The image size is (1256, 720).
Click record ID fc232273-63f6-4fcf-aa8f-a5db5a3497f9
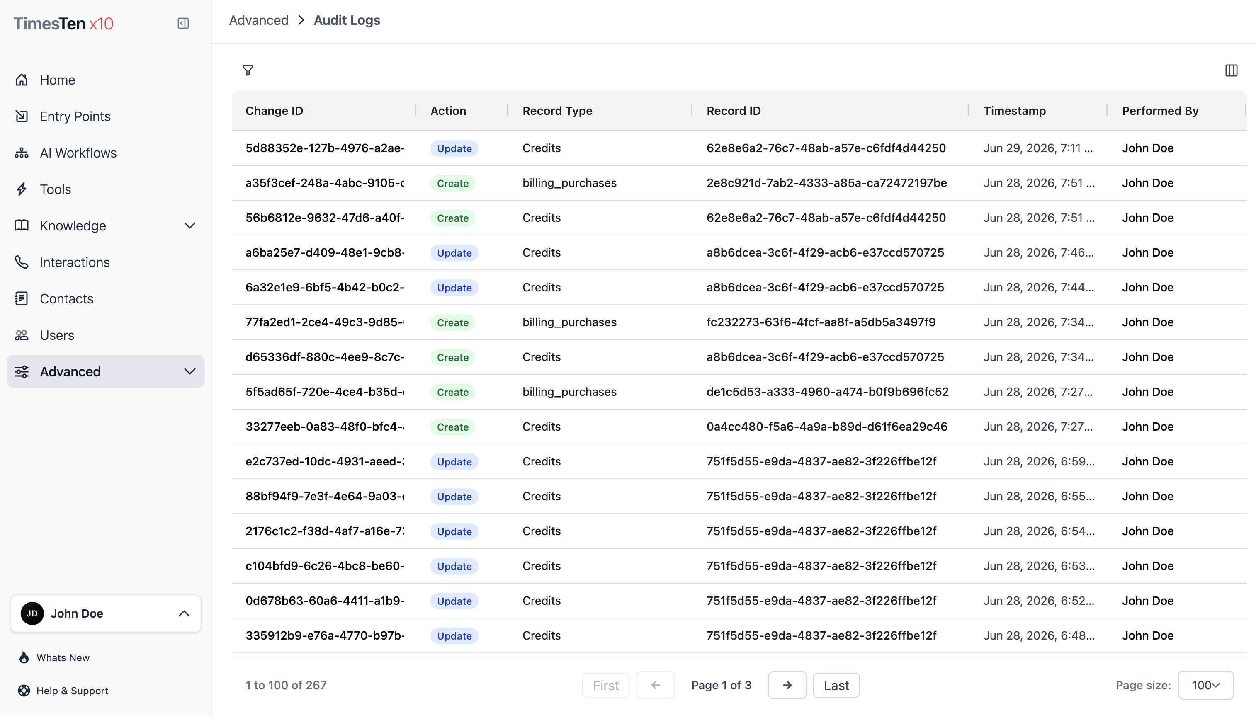tap(821, 322)
